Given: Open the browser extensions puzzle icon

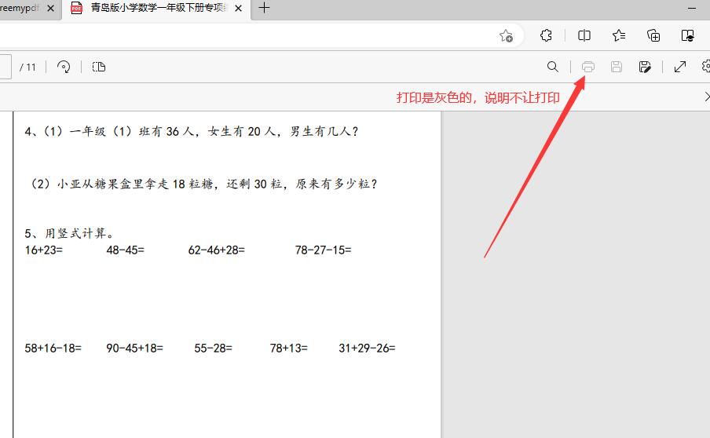Looking at the screenshot, I should (547, 35).
